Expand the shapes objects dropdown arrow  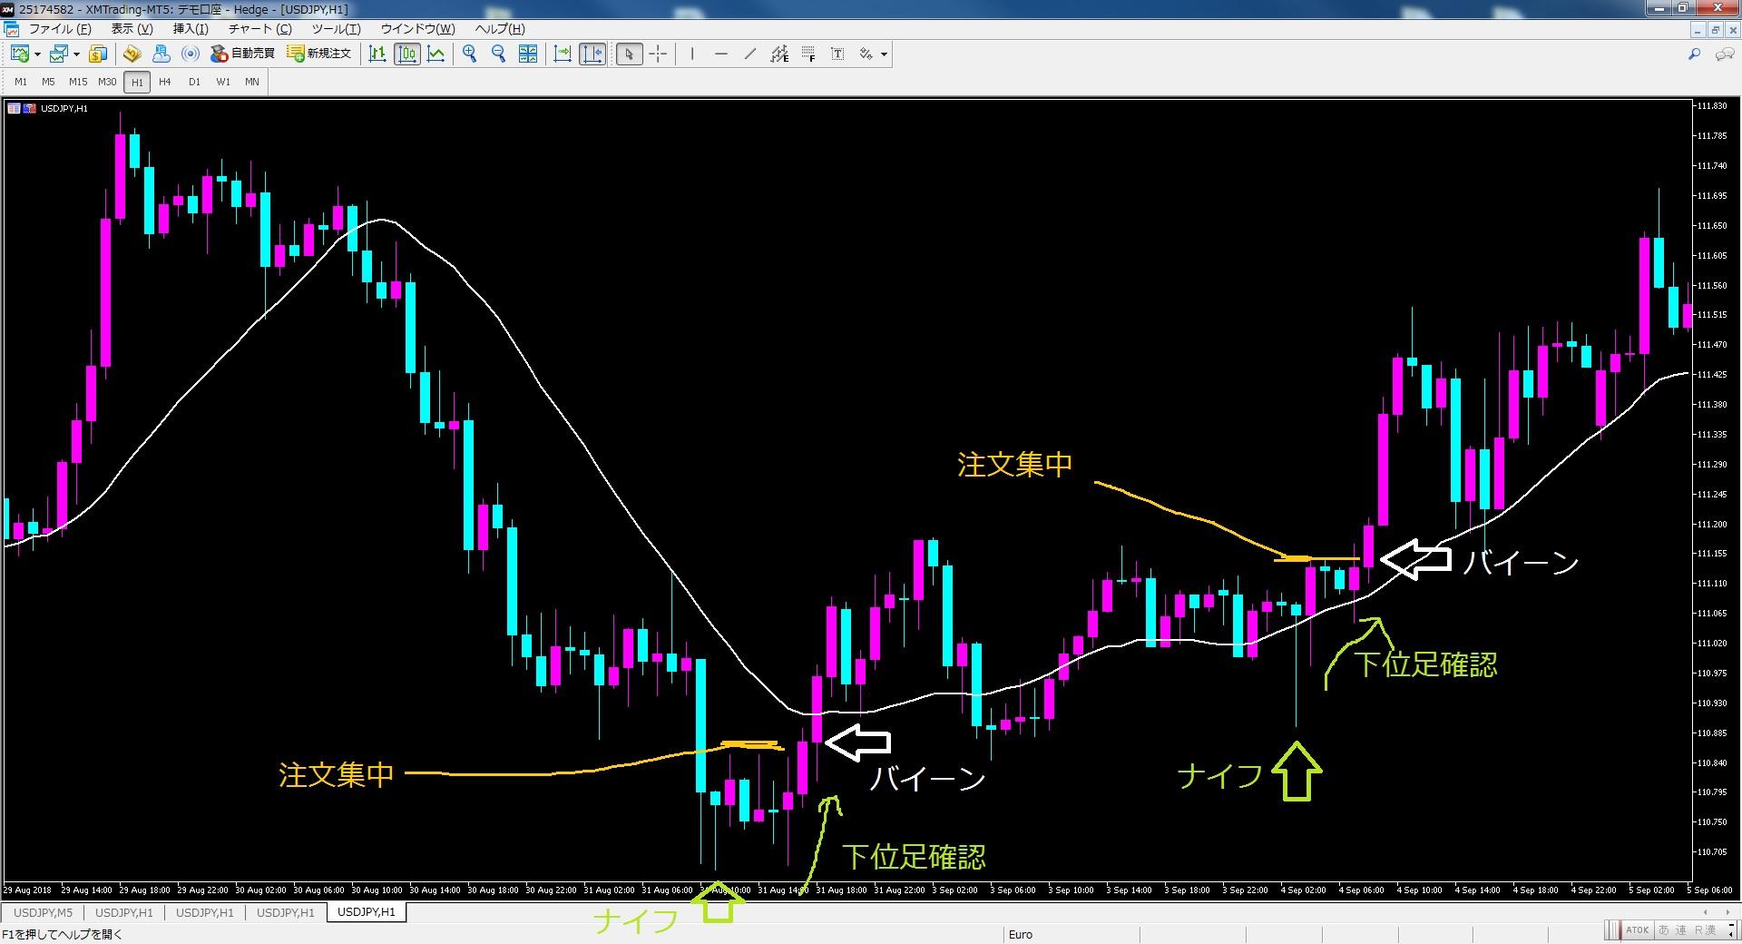tap(884, 54)
